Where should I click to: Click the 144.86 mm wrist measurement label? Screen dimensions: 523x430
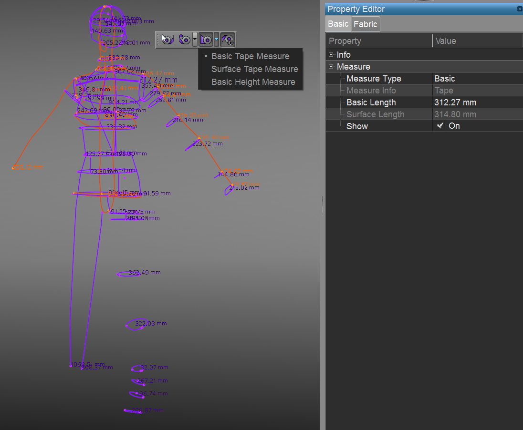[233, 174]
